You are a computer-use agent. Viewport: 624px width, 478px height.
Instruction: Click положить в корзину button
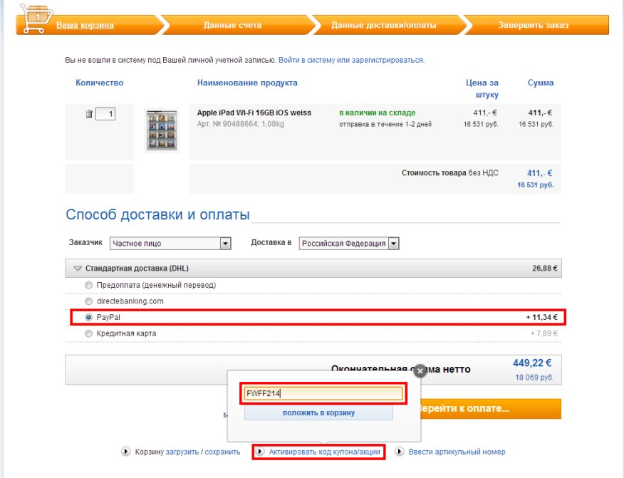(318, 412)
